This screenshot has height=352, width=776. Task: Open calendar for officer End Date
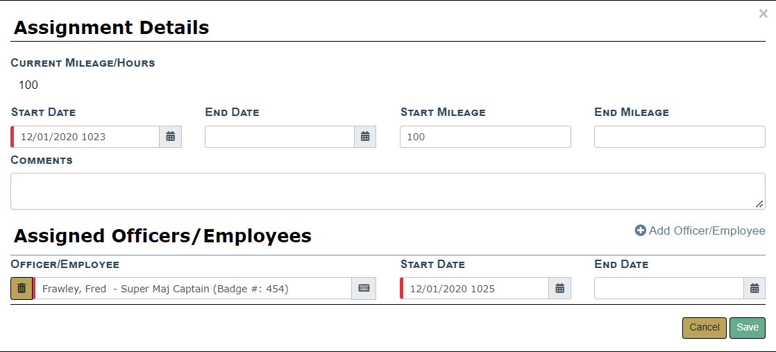(x=754, y=288)
